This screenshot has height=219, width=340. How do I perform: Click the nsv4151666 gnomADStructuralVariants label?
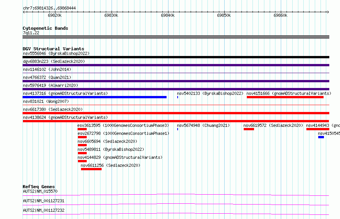pos(289,93)
